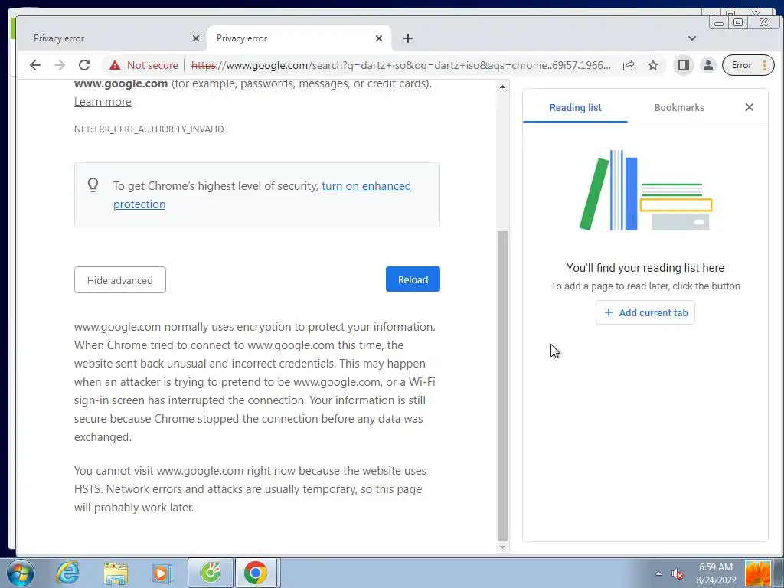Viewport: 784px width, 588px height.
Task: Click the forward navigation arrow
Action: click(60, 65)
